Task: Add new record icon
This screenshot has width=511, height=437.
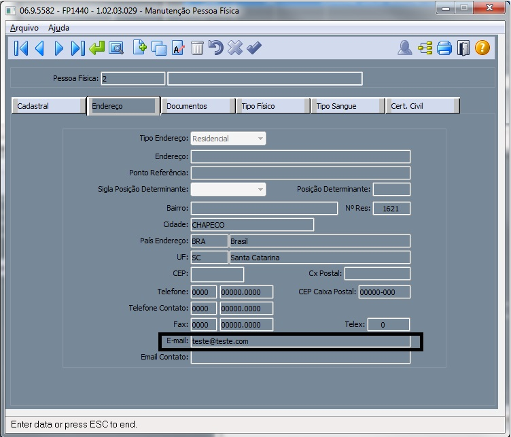Action: 140,48
